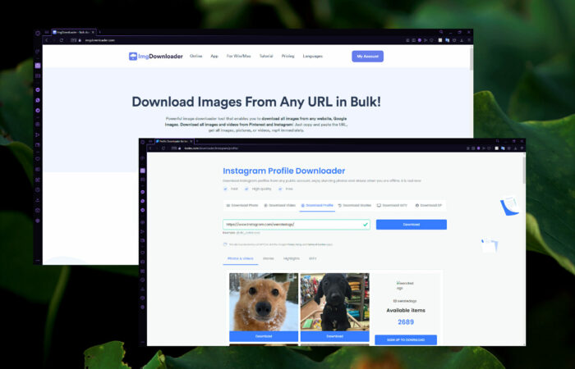Select the Highlights tab
Viewport: 575px width, 369px height.
[x=291, y=258]
